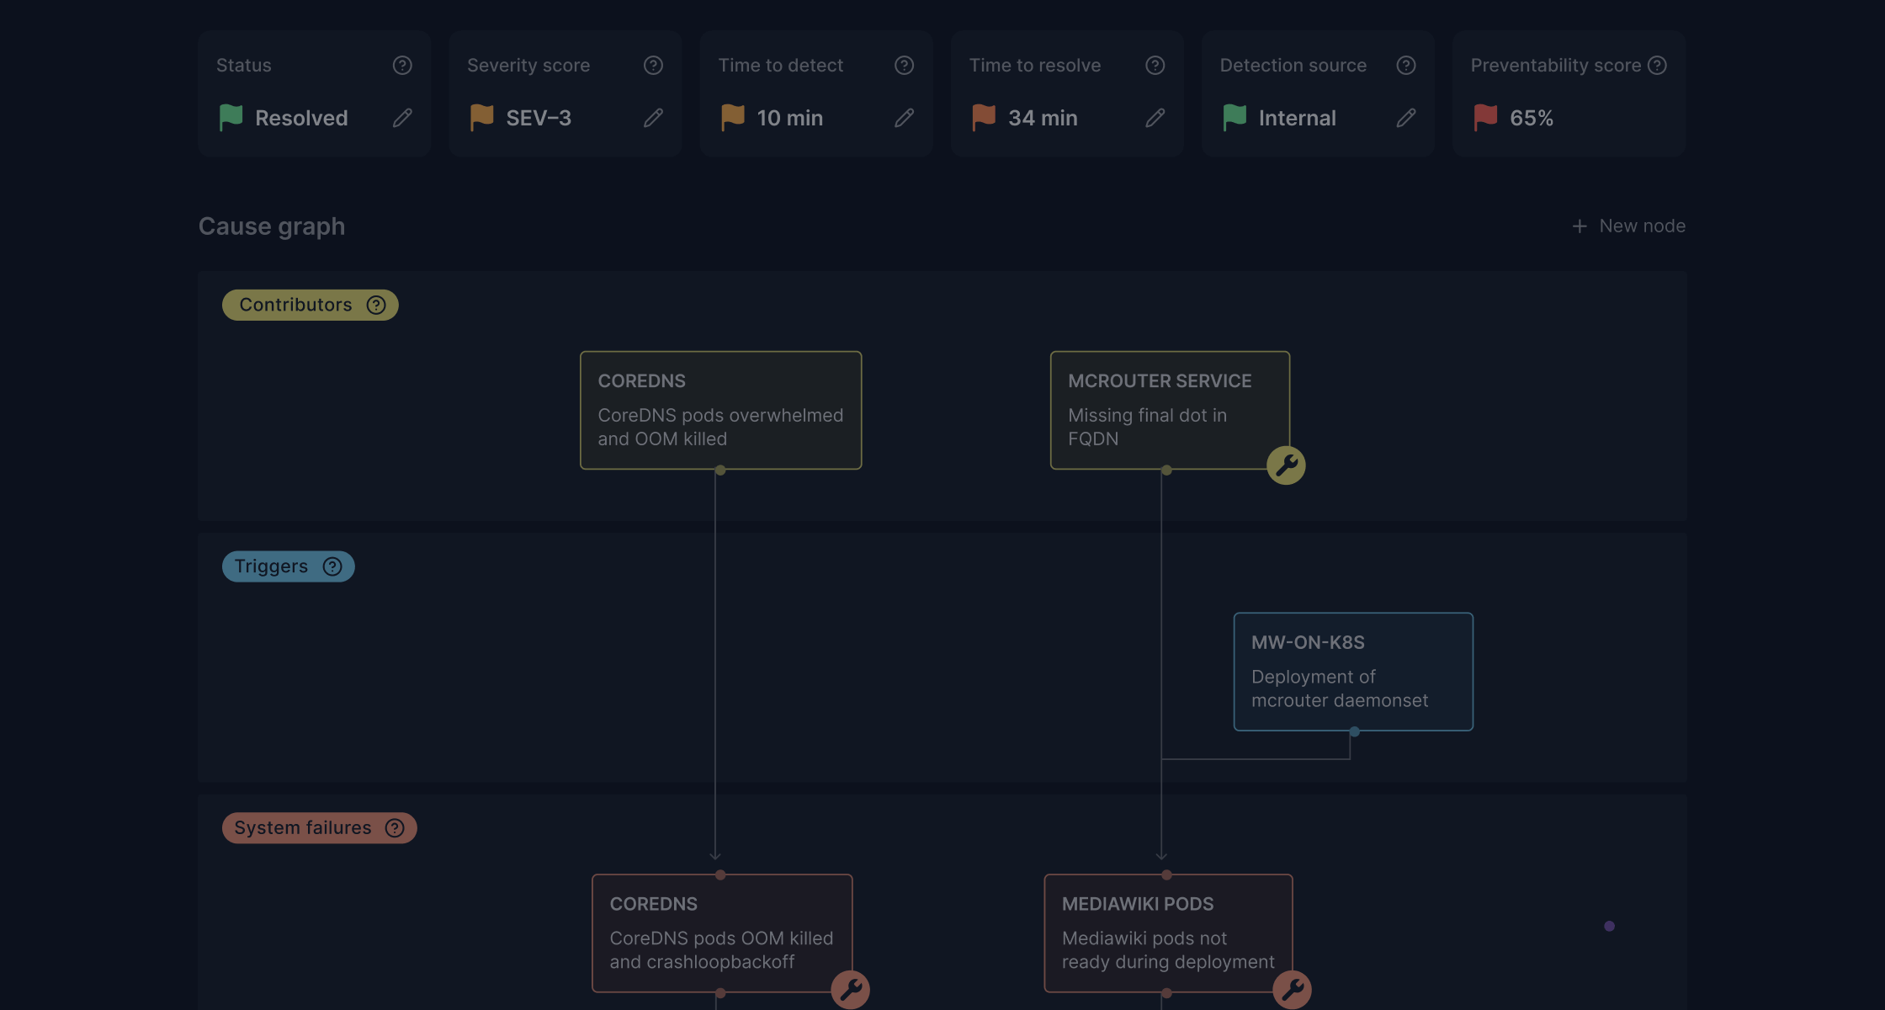Click the wrench on the CoreDNS system failure node
This screenshot has width=1885, height=1010.
(x=851, y=990)
